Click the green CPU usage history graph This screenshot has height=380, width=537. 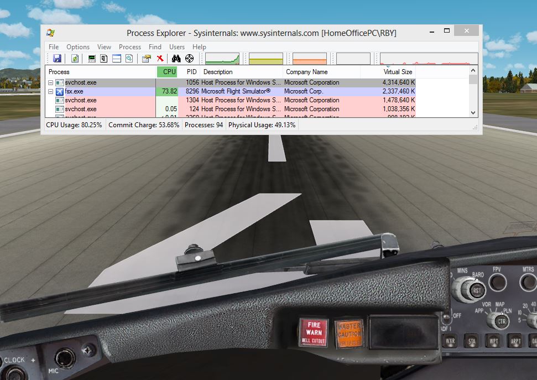(x=222, y=59)
